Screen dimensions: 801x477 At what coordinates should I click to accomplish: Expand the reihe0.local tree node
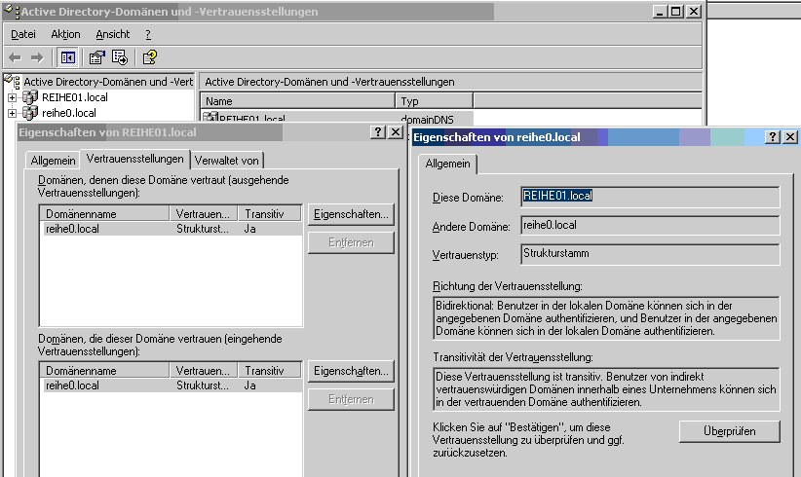13,113
